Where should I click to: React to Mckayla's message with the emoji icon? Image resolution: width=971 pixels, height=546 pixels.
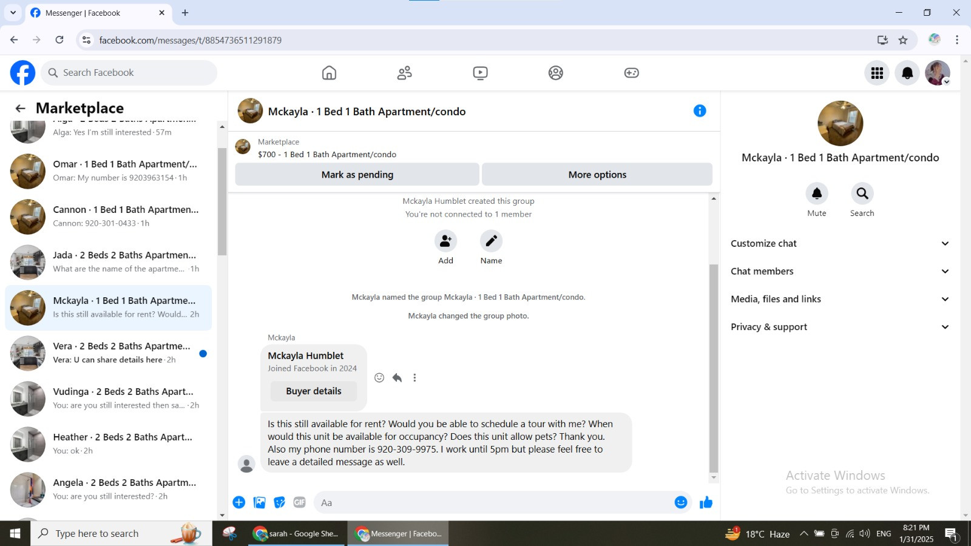(379, 378)
